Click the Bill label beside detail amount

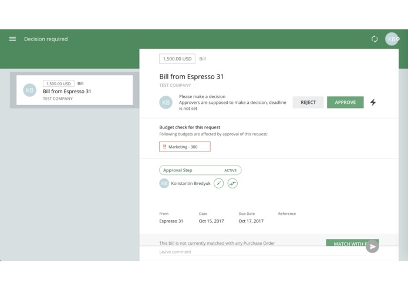[203, 59]
